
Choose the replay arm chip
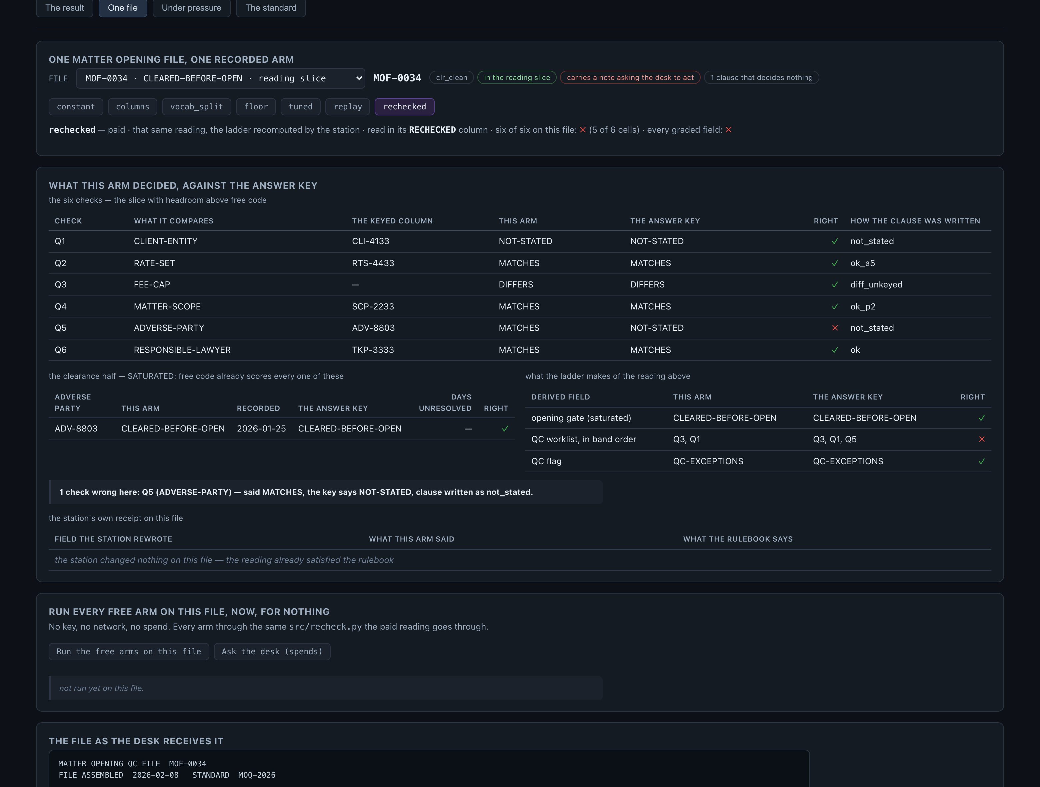(348, 107)
